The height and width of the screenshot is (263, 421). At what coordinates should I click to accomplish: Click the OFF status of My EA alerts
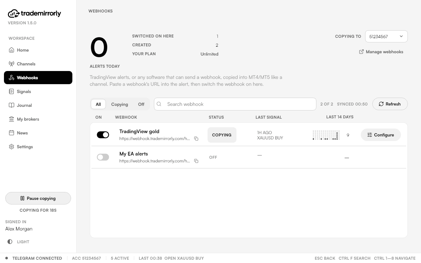tap(213, 157)
